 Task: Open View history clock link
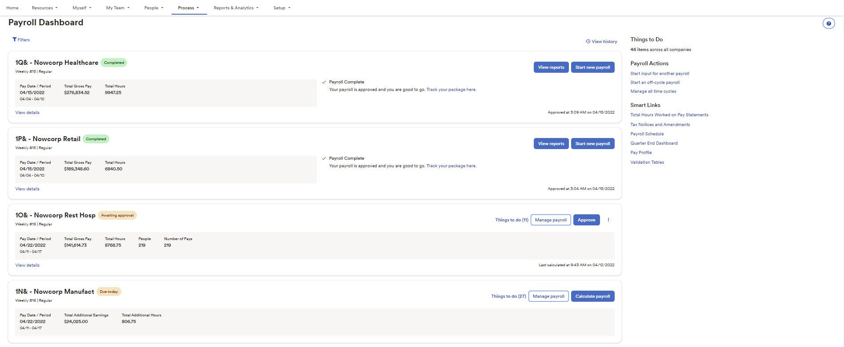click(x=601, y=41)
